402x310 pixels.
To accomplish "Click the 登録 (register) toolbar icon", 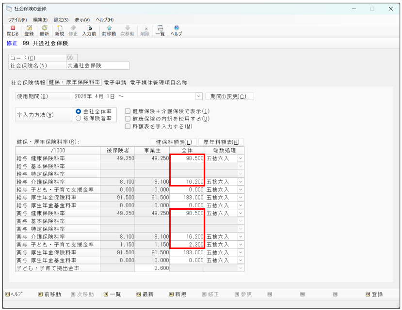I will (29, 31).
